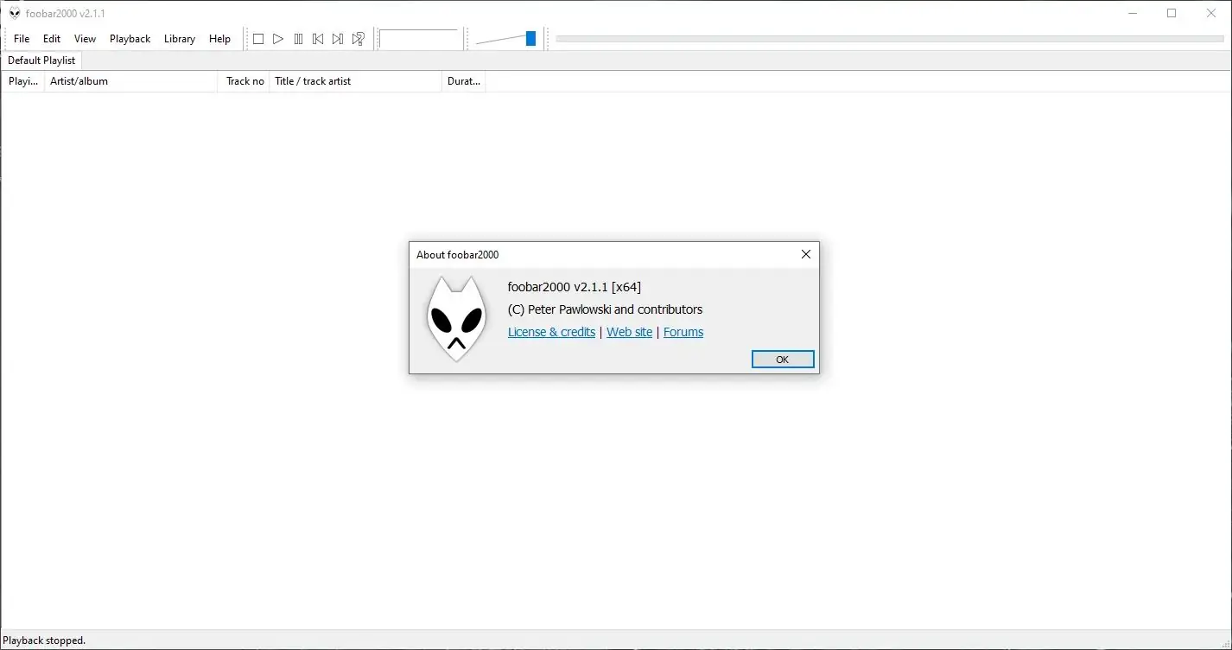The image size is (1232, 650).
Task: Open the Help menu
Action: tap(220, 39)
